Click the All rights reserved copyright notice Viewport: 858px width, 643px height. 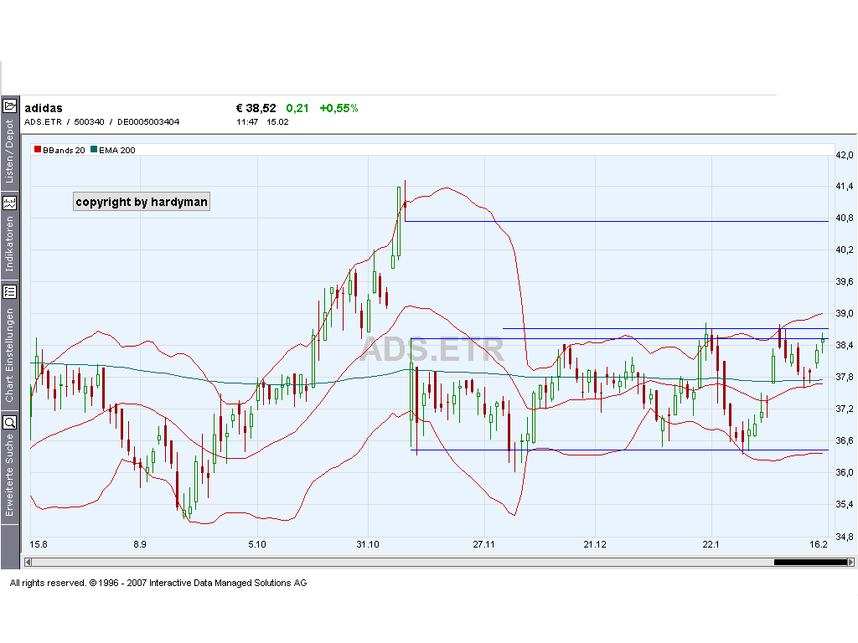(x=158, y=583)
